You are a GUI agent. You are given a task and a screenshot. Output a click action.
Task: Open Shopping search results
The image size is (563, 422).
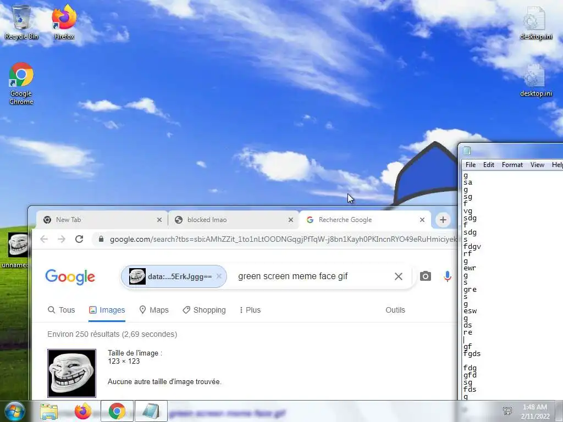point(205,310)
